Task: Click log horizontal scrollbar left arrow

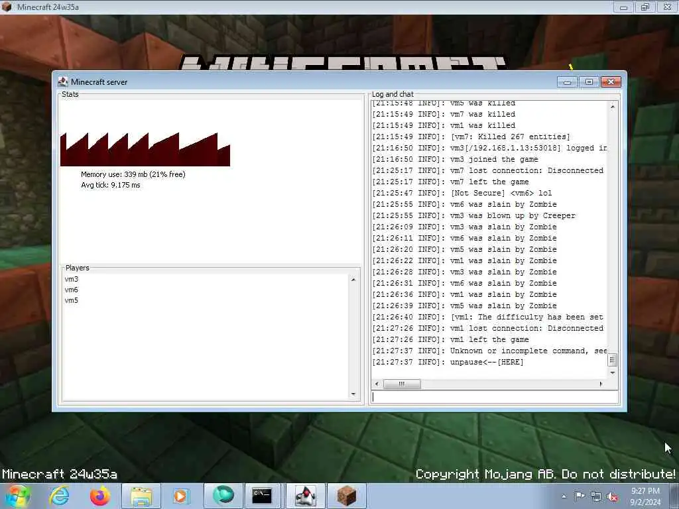Action: pos(377,384)
